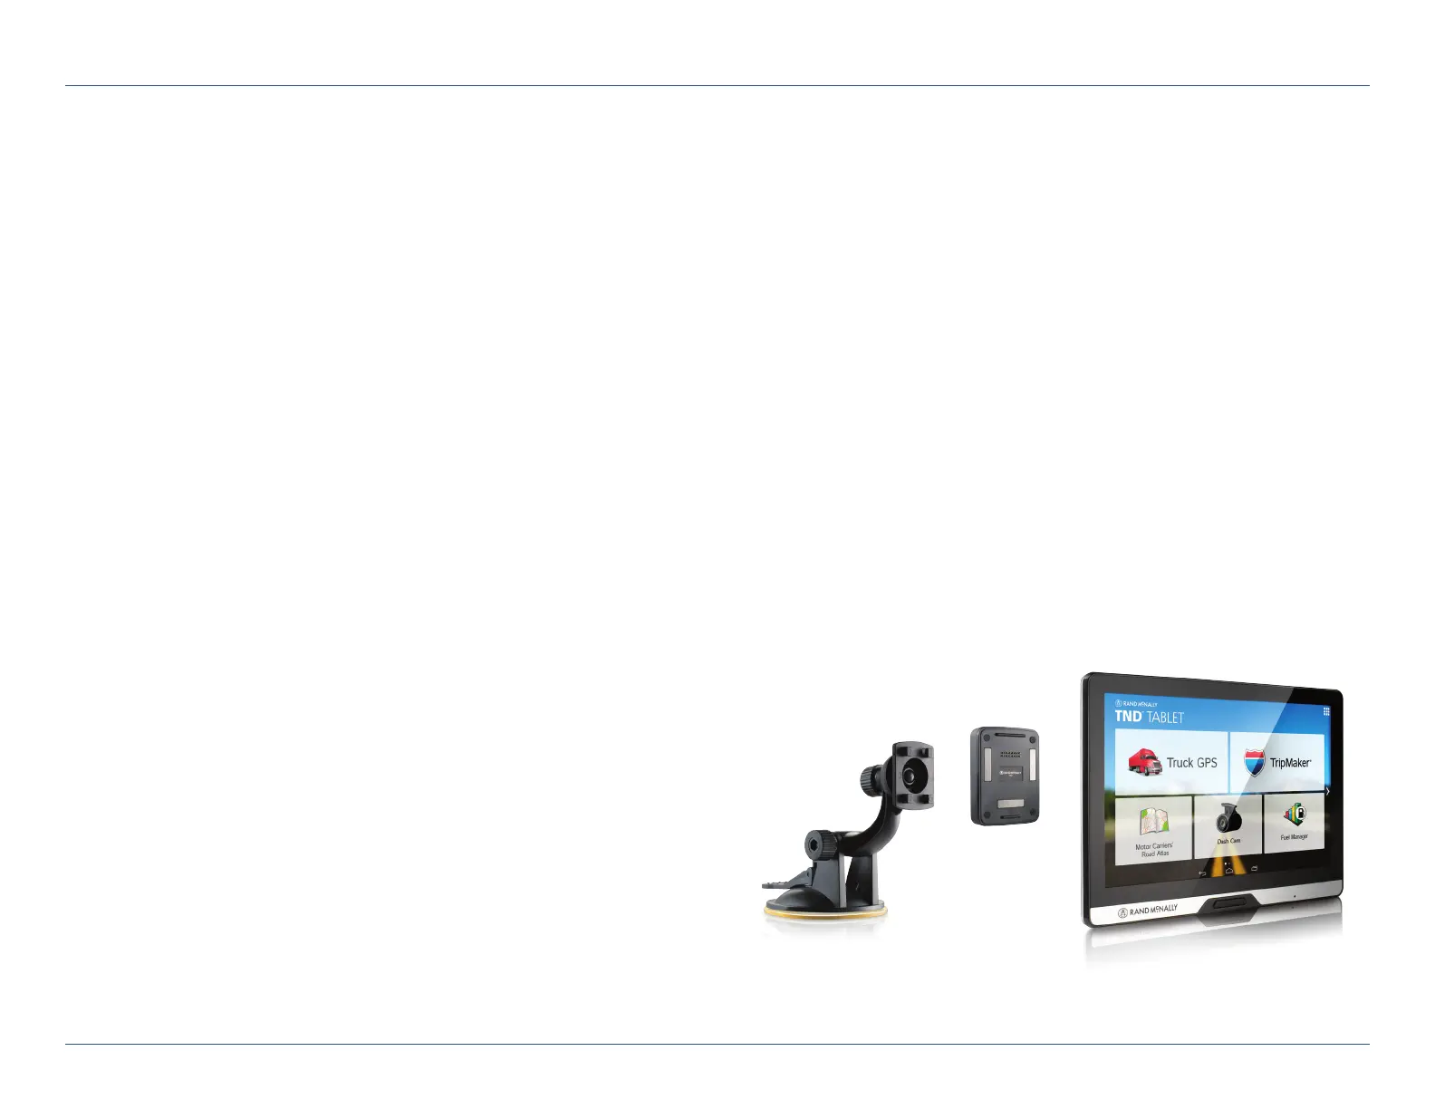1435x1109 pixels.
Task: Select the Motor Carriers' Road Atlas label
Action: (1154, 850)
